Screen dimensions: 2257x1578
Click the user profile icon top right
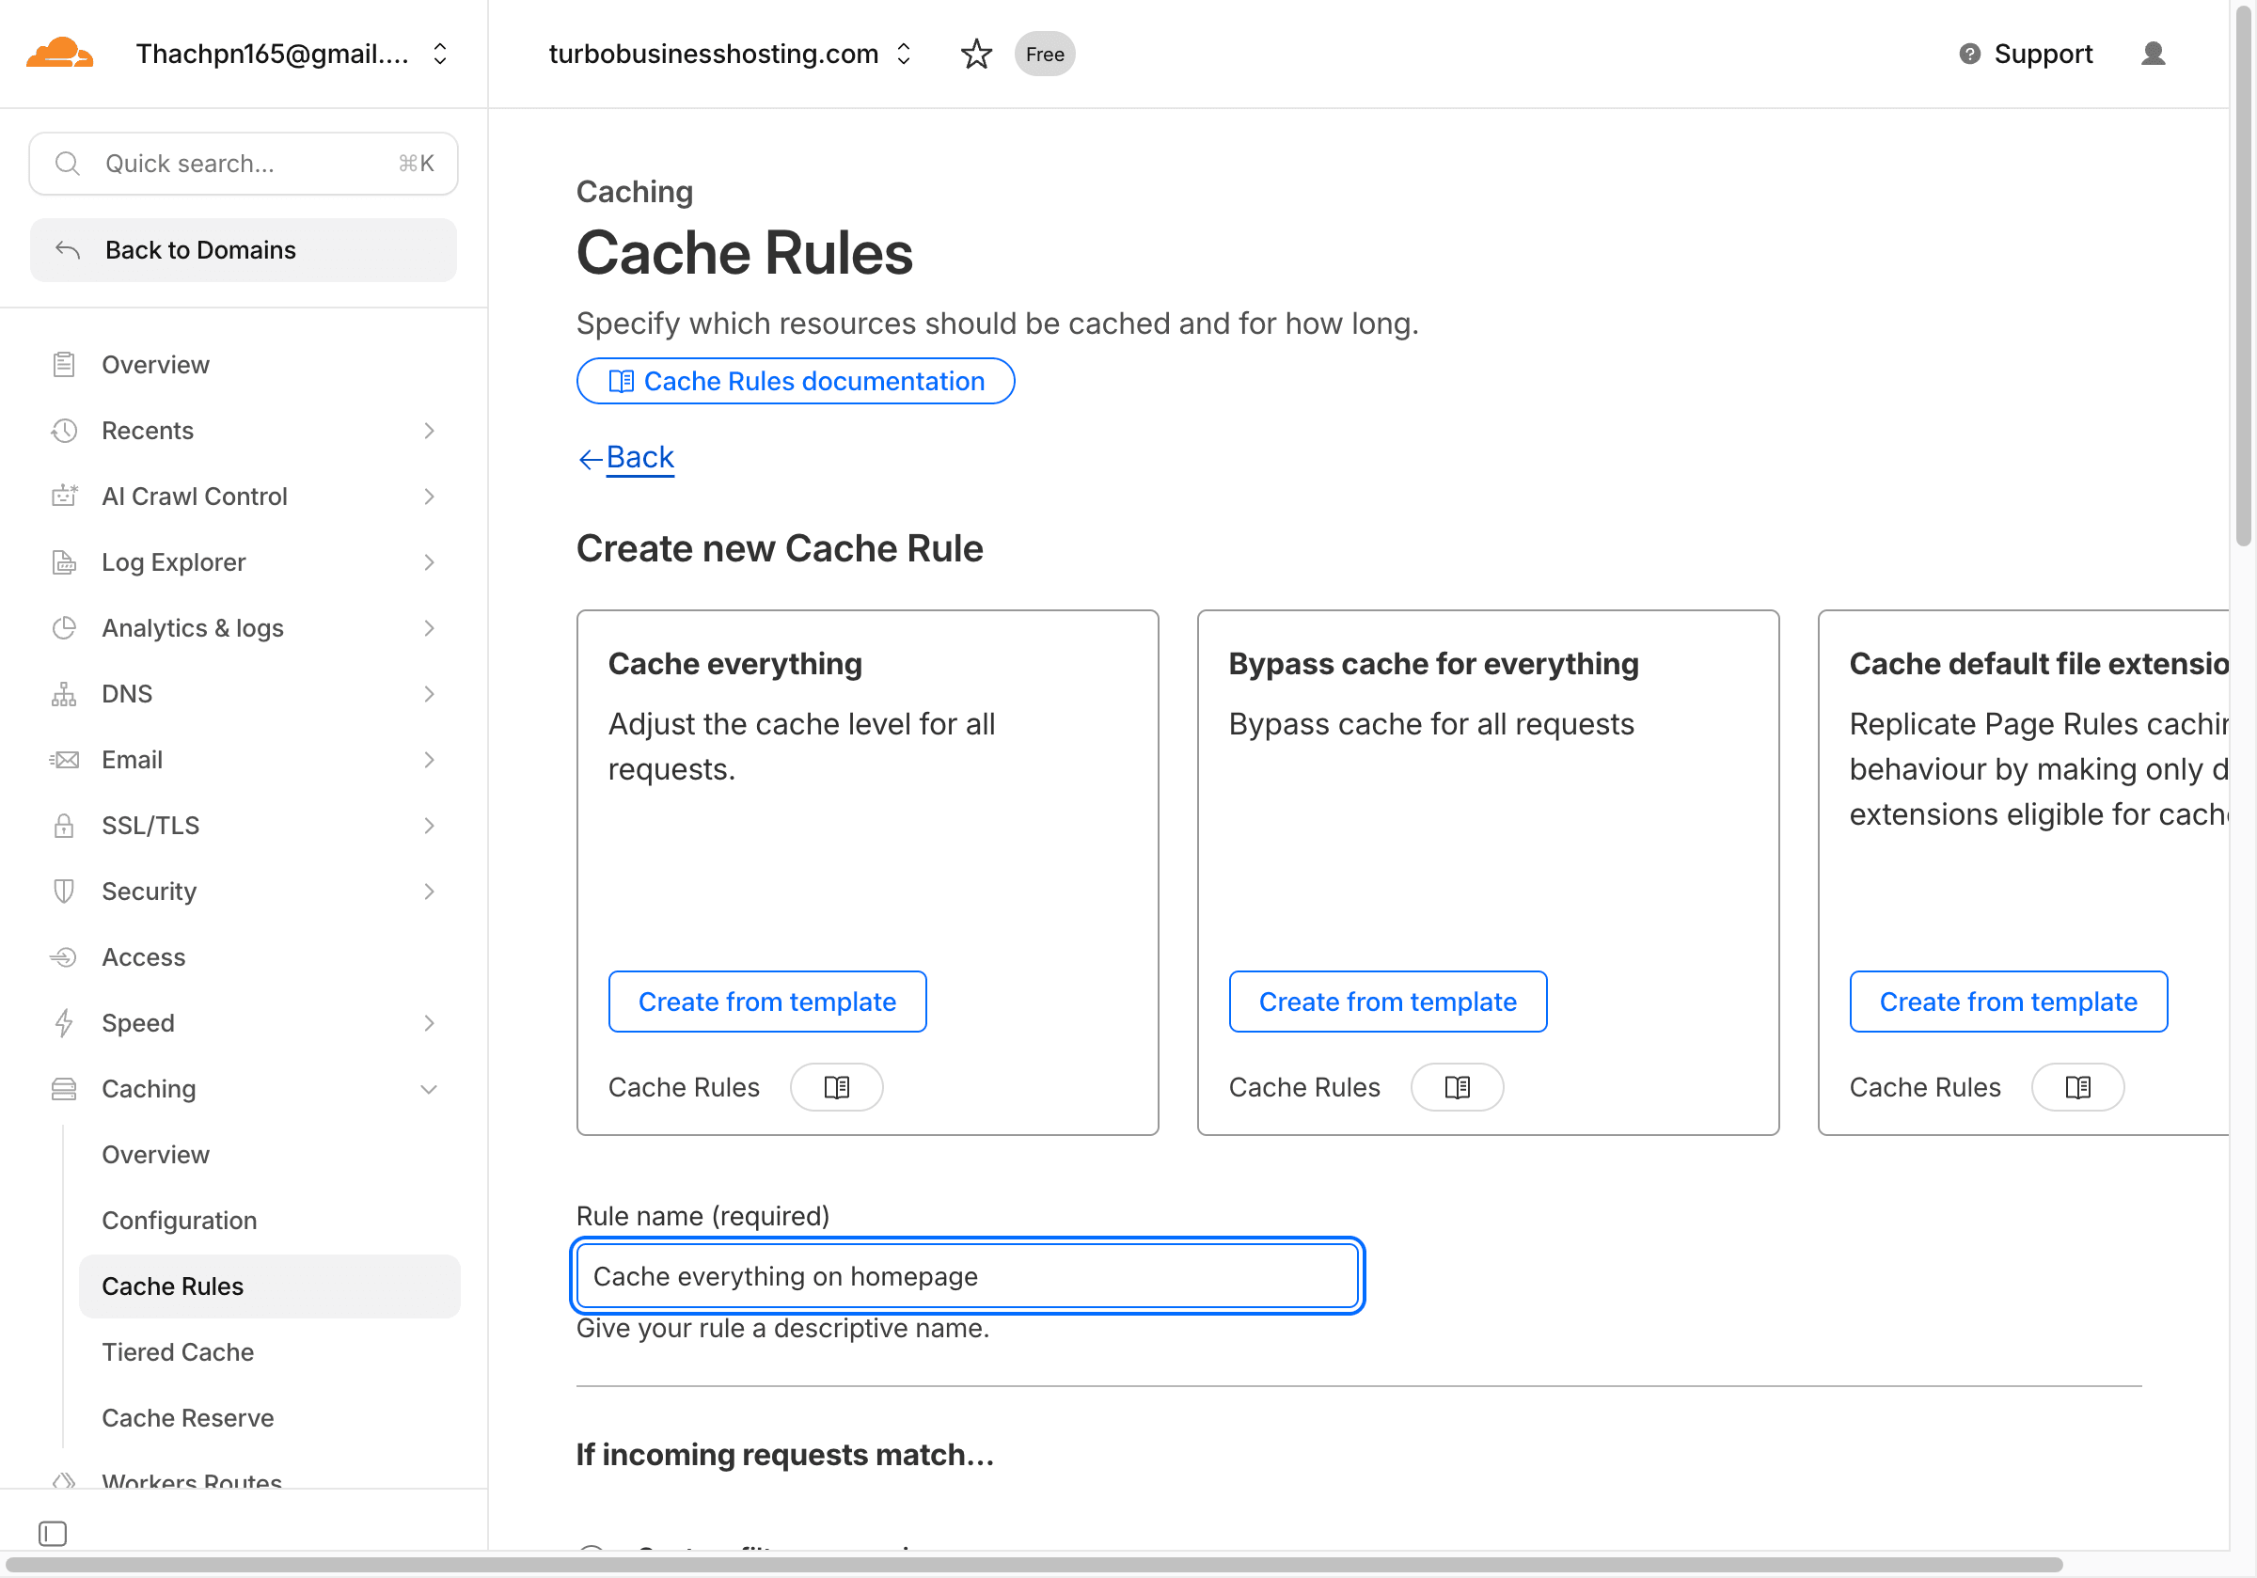[x=2152, y=55]
